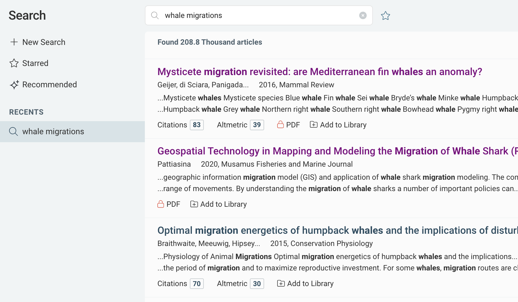Click the clear search field icon
Viewport: 518px width, 302px height.
tap(363, 15)
